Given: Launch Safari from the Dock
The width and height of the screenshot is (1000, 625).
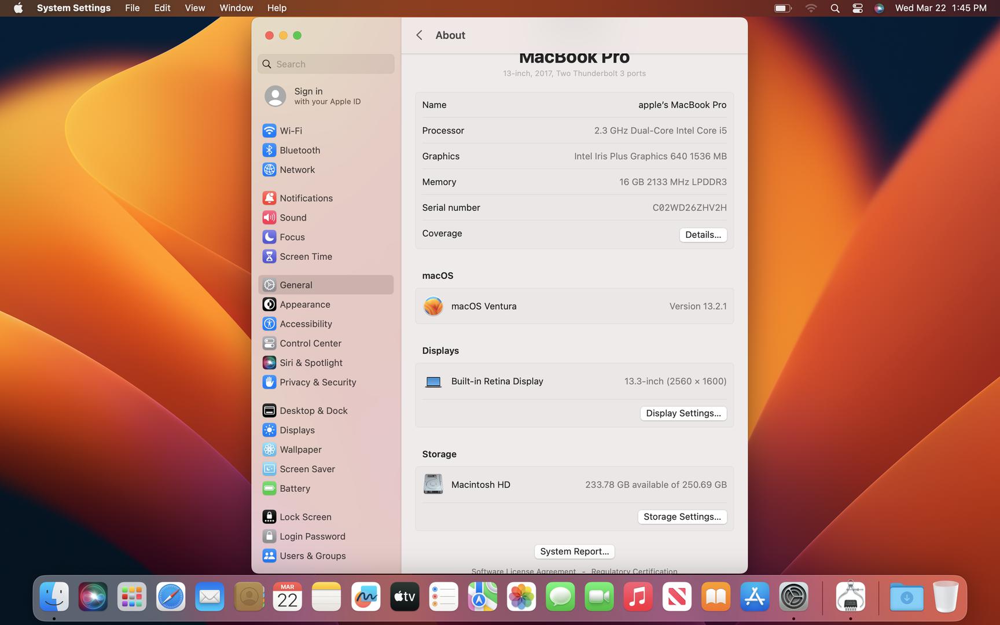Looking at the screenshot, I should click(x=171, y=597).
